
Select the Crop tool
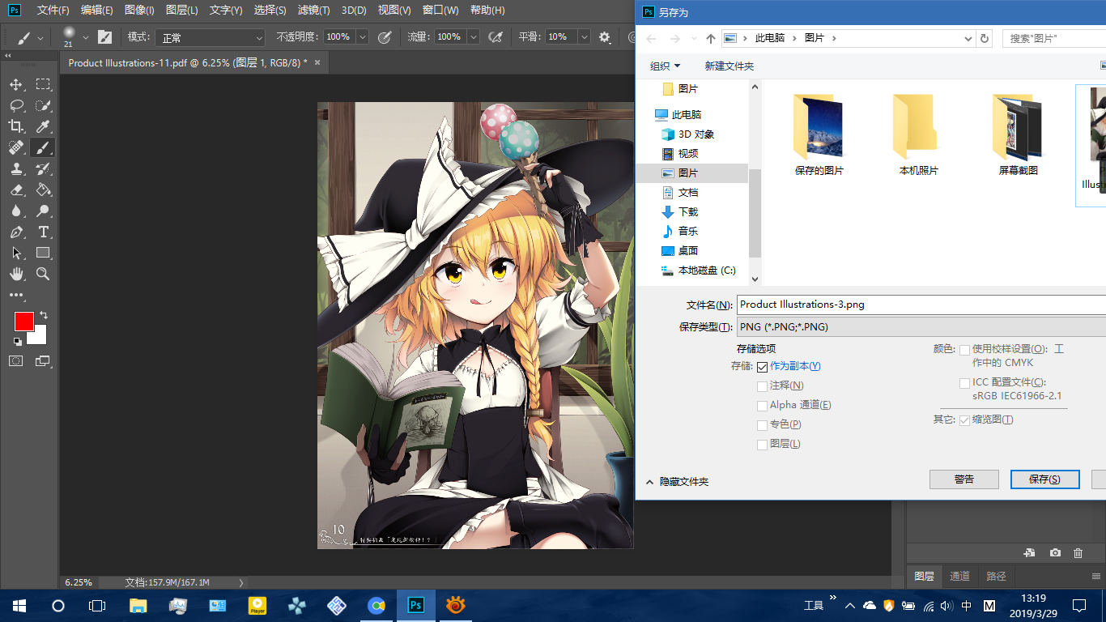pos(16,126)
